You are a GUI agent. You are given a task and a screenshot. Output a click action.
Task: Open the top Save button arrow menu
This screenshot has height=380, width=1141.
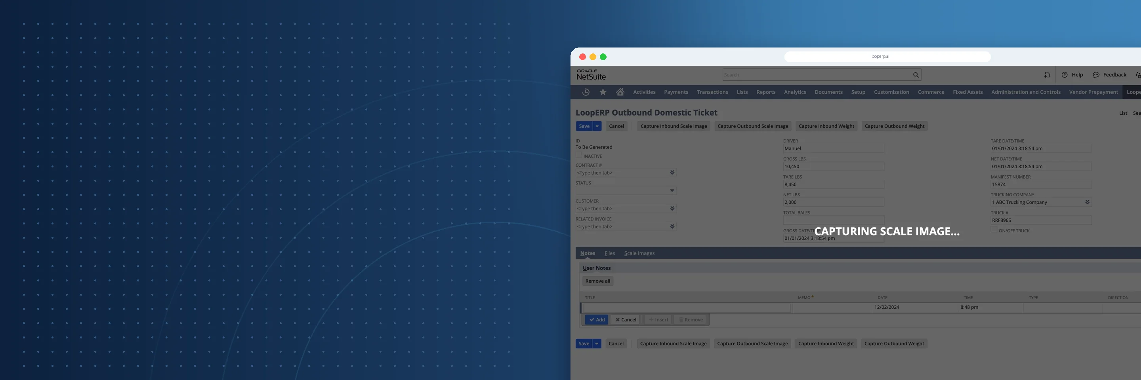(597, 126)
